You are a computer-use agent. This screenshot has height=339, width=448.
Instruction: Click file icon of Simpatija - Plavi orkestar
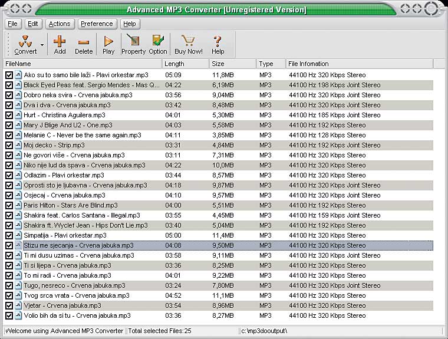(18, 235)
